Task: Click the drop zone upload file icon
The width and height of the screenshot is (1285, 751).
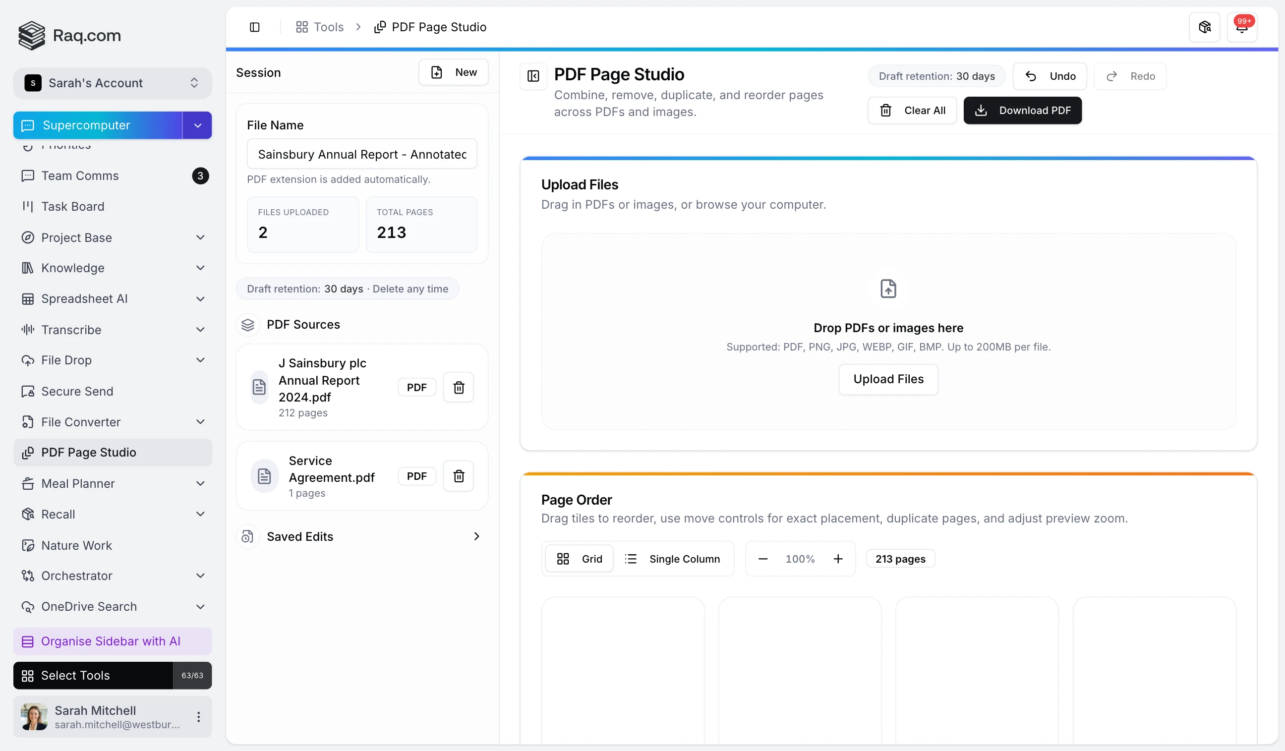Action: click(888, 289)
